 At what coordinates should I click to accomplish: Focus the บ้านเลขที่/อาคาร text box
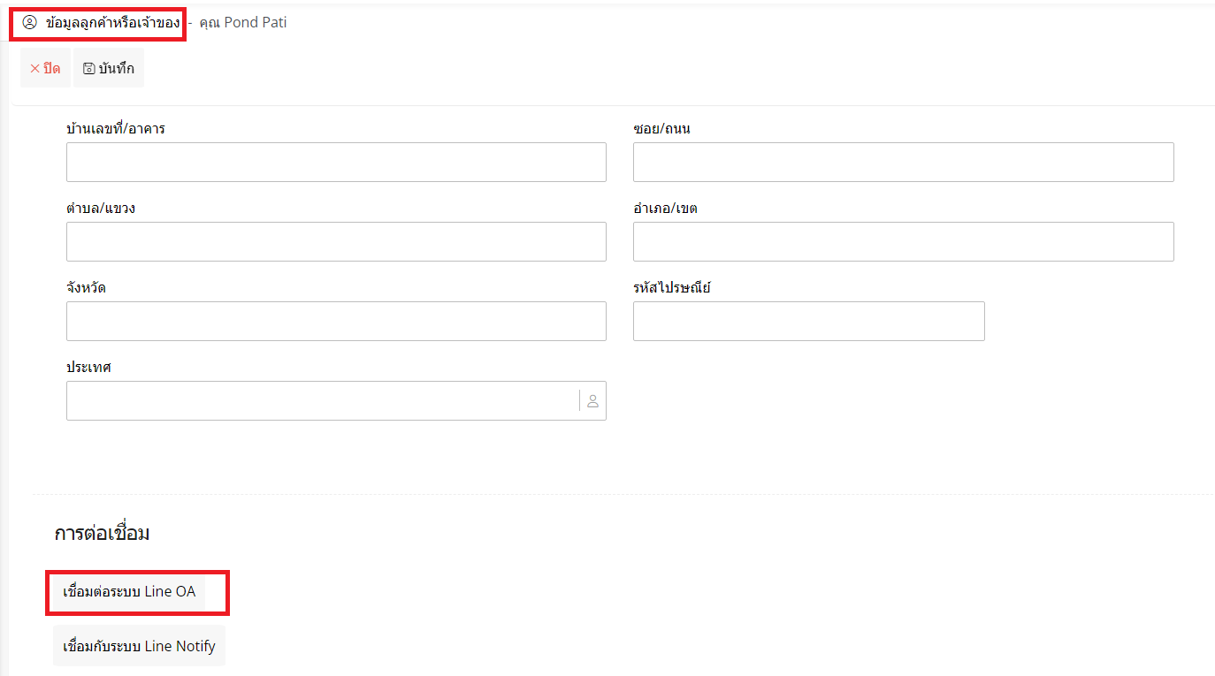[336, 163]
